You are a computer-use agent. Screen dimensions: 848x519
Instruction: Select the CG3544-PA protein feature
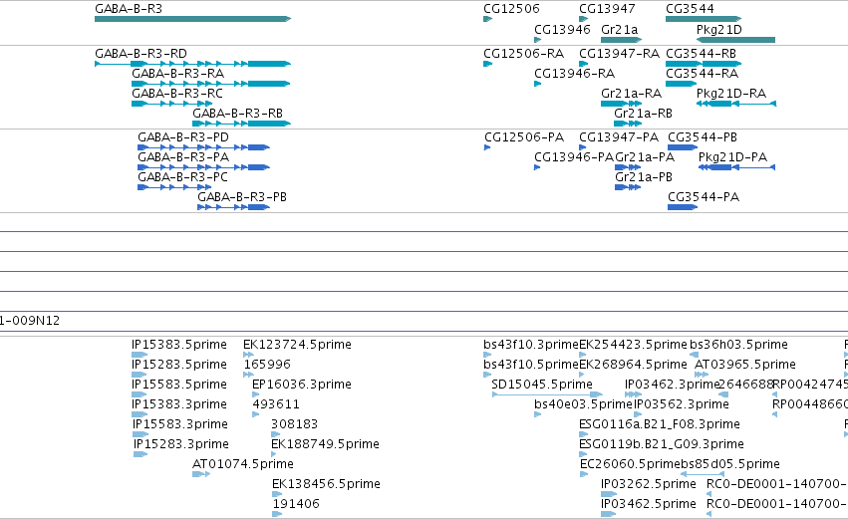click(x=683, y=207)
